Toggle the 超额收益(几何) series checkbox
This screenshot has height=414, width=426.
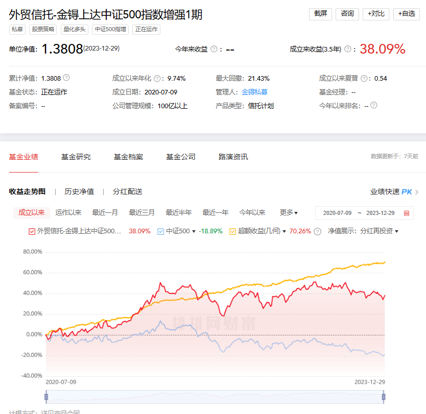point(232,232)
